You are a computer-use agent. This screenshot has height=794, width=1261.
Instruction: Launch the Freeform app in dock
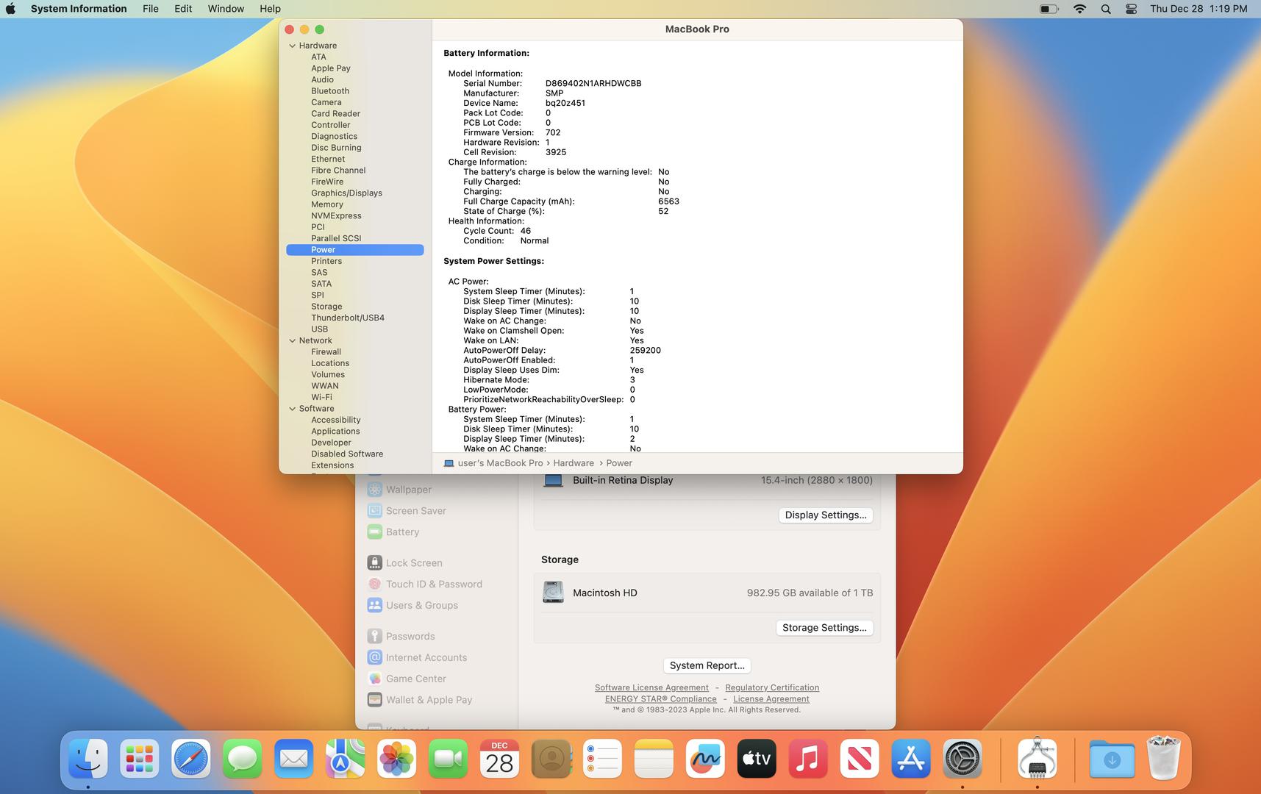(704, 759)
